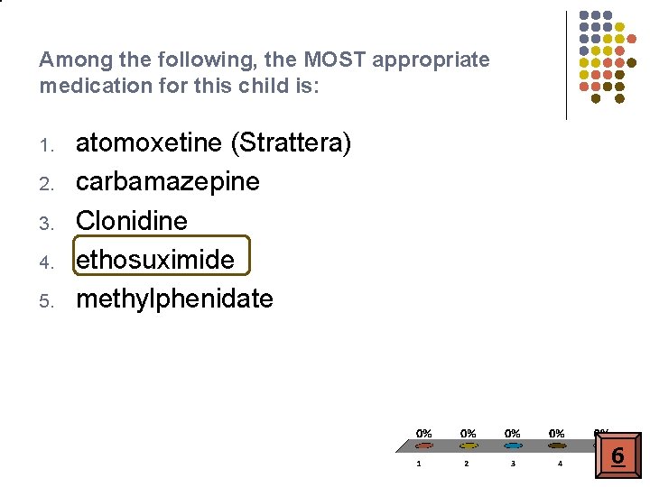Choose the methylphenidate answer option
The width and height of the screenshot is (650, 487).
[x=174, y=299]
